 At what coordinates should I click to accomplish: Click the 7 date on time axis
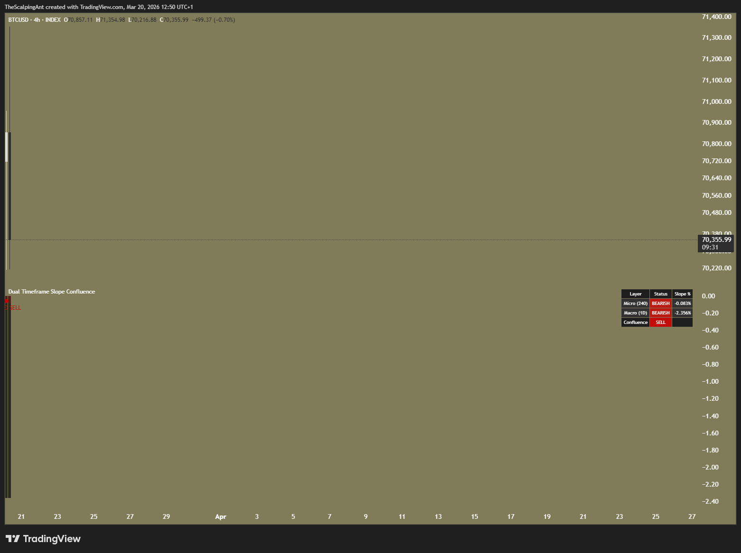click(329, 516)
